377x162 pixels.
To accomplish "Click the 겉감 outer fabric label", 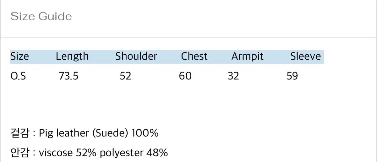I will (20, 133).
